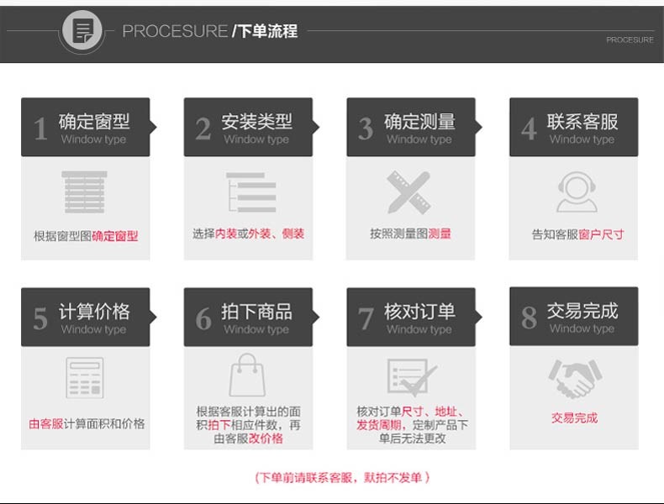The image size is (664, 504).
Task: Click the step 7 description about 发货周期
Action: click(x=412, y=425)
